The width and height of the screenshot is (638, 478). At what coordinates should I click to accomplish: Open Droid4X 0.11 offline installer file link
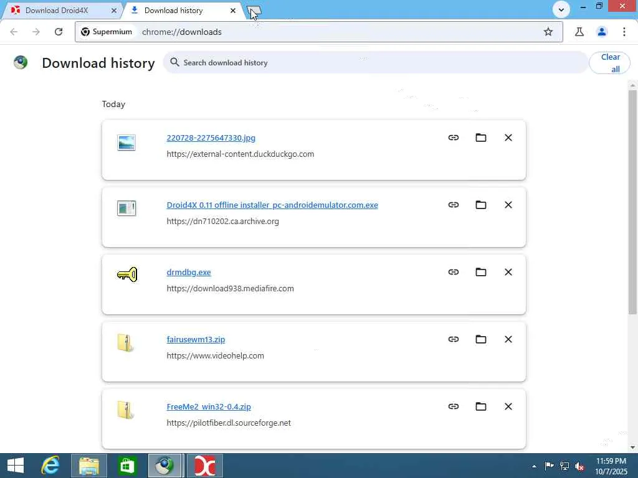[x=272, y=205]
